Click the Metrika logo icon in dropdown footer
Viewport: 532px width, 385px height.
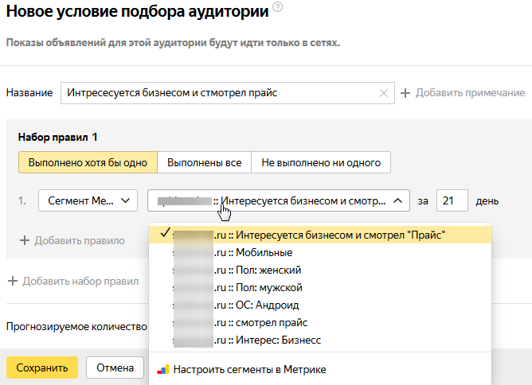click(x=163, y=369)
